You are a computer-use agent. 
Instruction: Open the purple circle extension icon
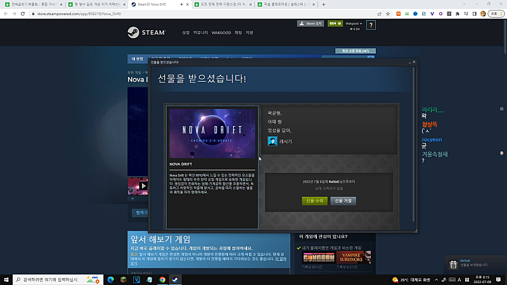tap(440, 14)
